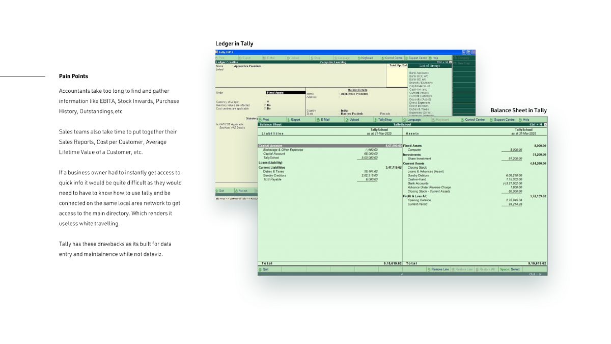This screenshot has width=611, height=344.
Task: Click the Space: Select button
Action: pyautogui.click(x=510, y=269)
